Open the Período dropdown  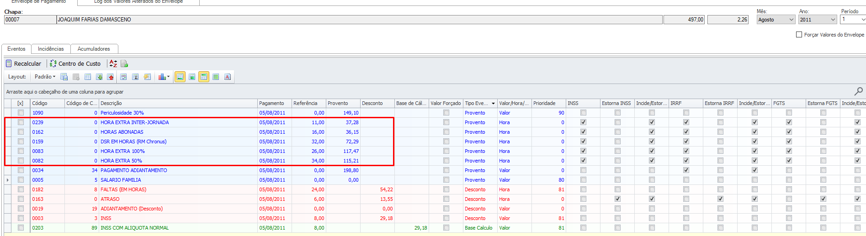pos(863,20)
